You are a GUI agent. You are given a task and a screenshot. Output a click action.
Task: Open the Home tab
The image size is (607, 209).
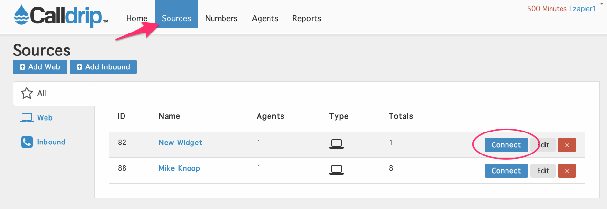[137, 18]
